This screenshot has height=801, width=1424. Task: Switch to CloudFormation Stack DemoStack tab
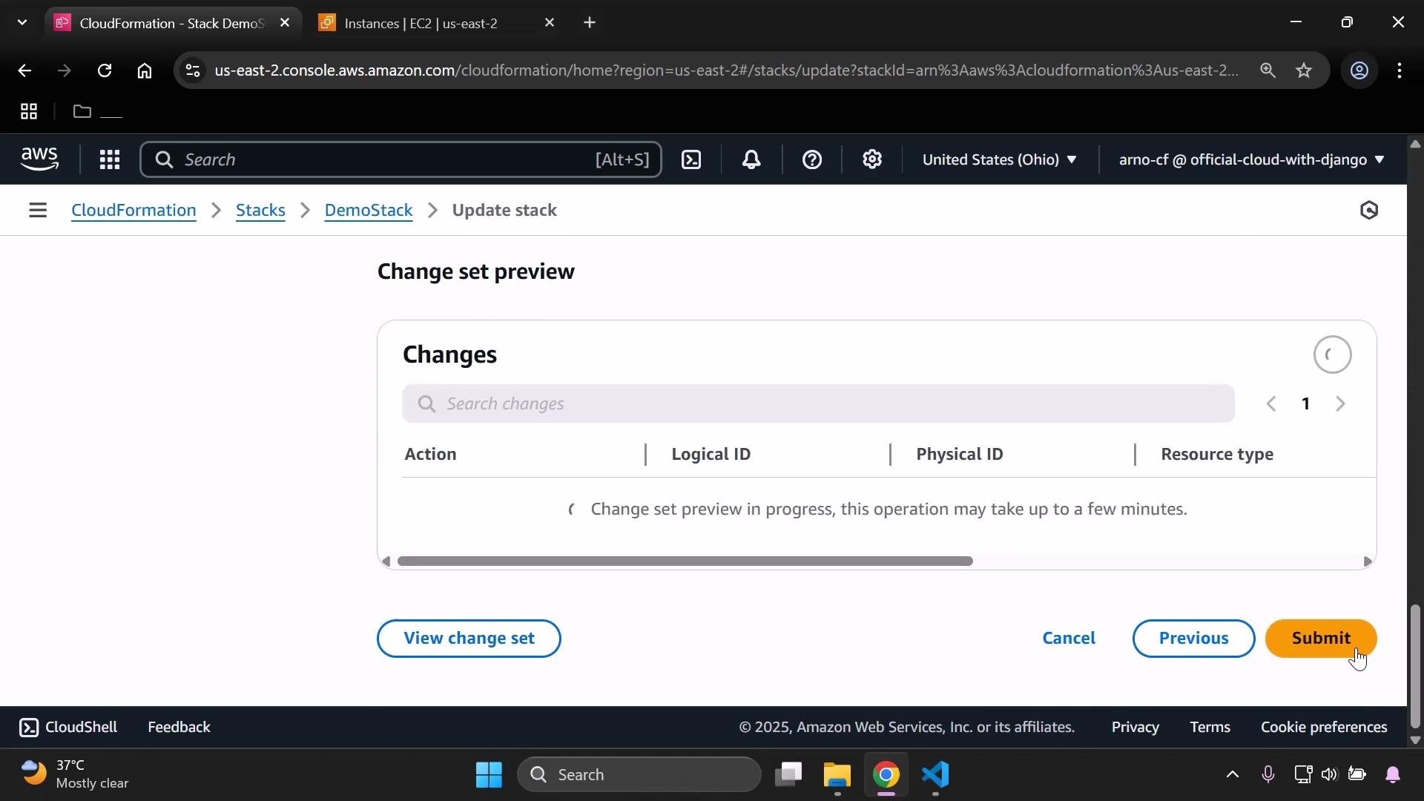click(x=171, y=23)
